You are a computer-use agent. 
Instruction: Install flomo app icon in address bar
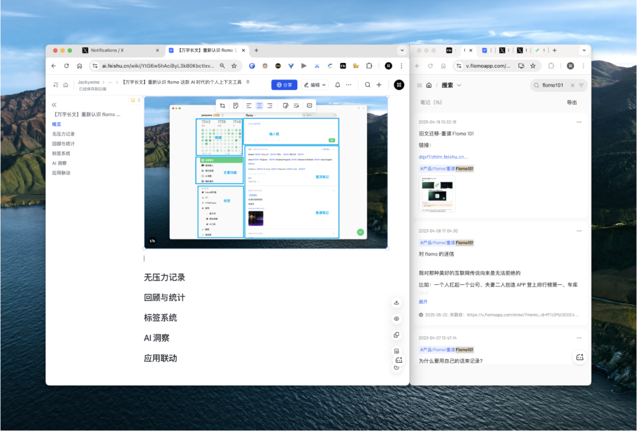click(521, 66)
